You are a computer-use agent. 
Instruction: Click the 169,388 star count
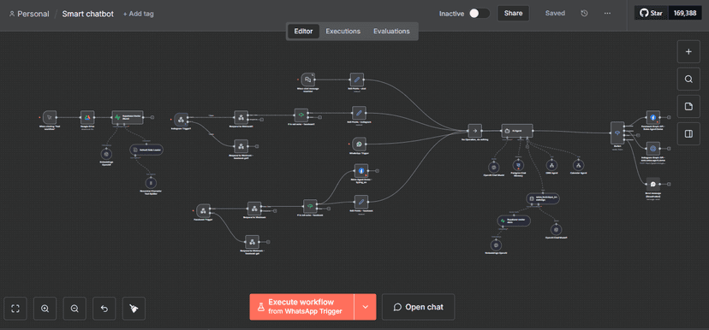point(684,14)
